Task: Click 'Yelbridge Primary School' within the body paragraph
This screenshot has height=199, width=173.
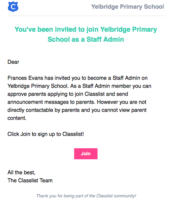Action: click(x=38, y=86)
